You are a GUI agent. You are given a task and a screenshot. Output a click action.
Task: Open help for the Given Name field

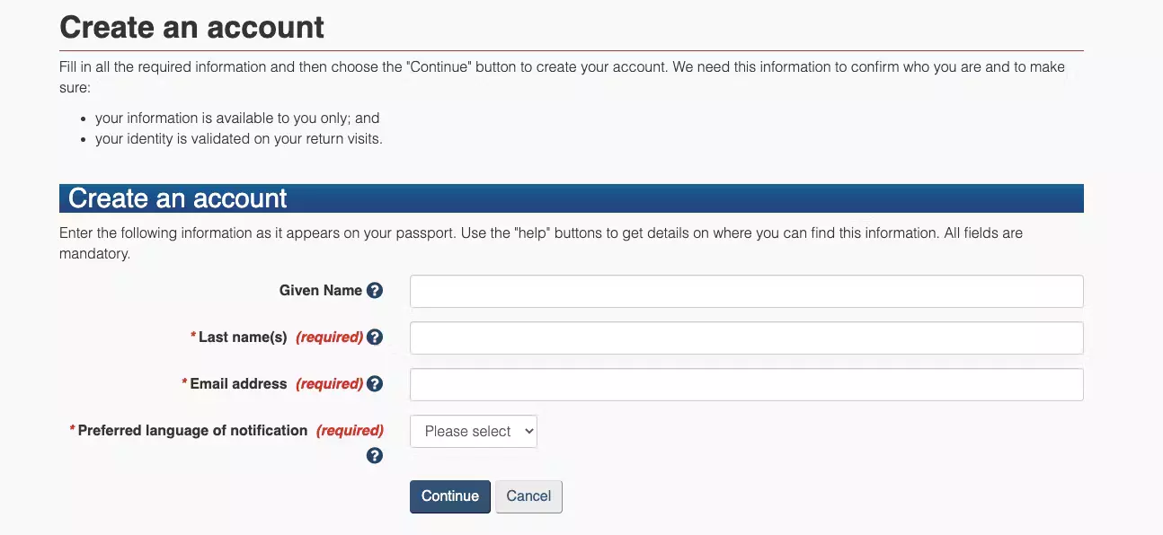[x=375, y=291]
